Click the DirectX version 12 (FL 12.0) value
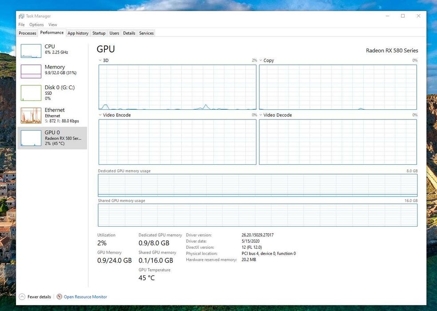 [x=252, y=247]
